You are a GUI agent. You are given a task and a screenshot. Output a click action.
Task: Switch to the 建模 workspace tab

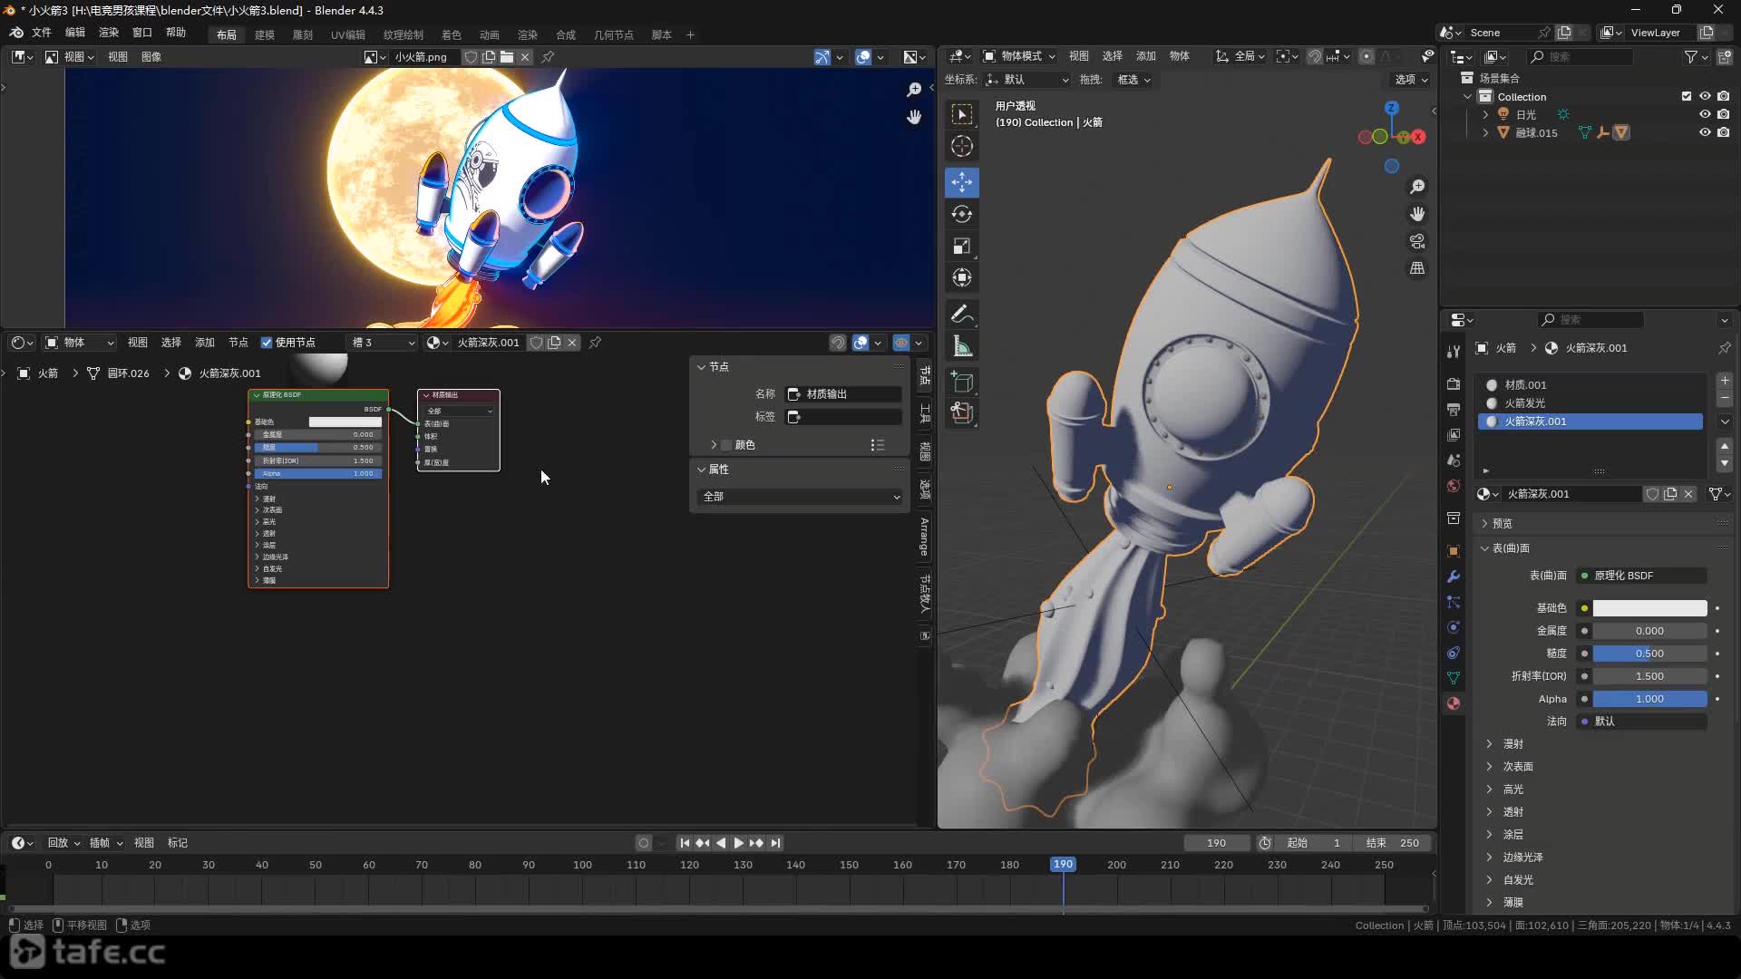click(265, 34)
